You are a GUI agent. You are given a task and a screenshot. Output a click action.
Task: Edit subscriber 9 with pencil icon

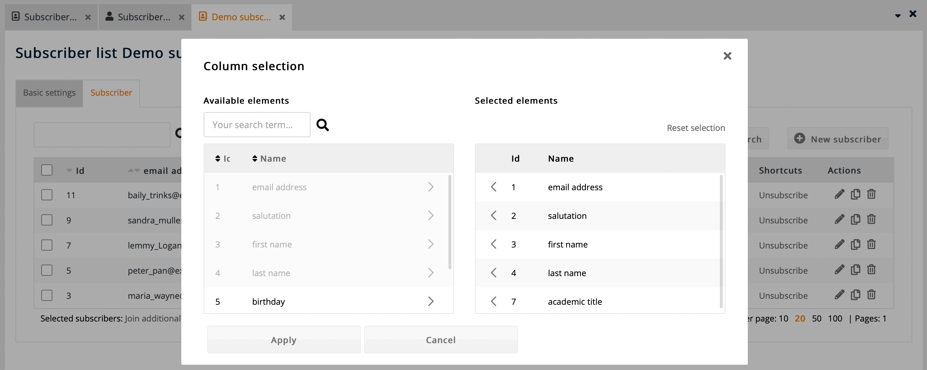tap(839, 220)
